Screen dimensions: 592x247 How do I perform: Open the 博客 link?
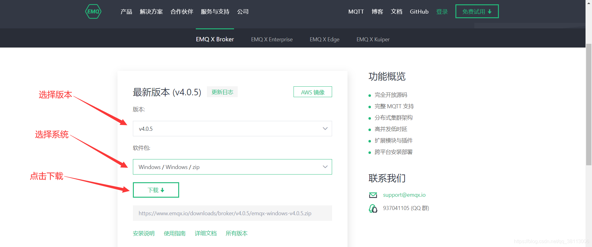coord(377,12)
